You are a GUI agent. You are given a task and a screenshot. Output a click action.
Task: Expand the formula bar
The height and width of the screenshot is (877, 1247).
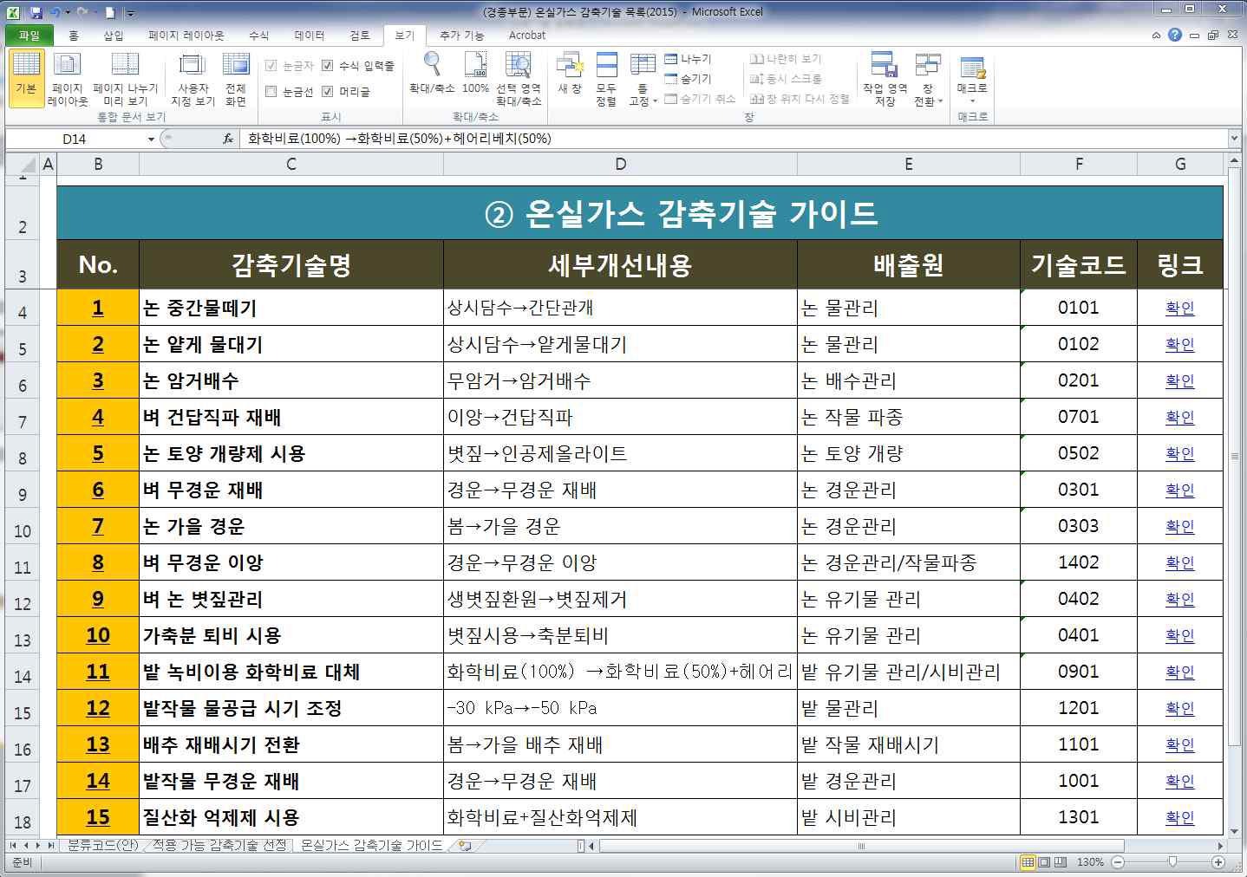(x=1234, y=139)
